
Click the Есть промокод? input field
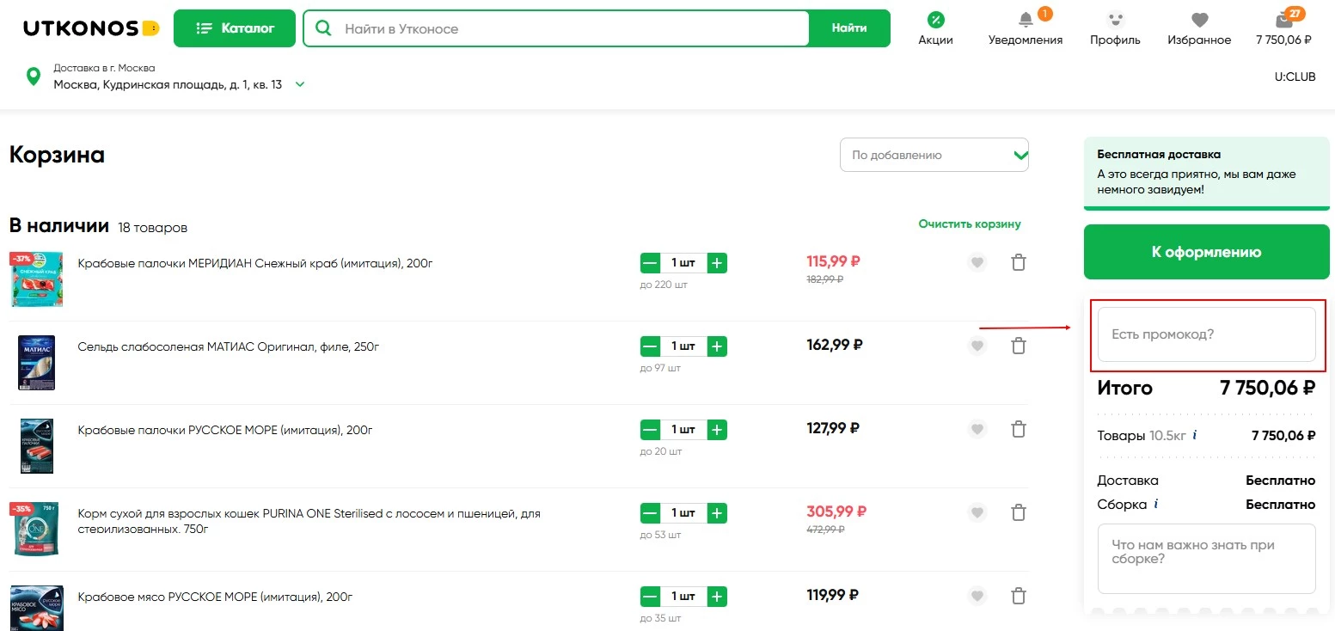point(1206,334)
